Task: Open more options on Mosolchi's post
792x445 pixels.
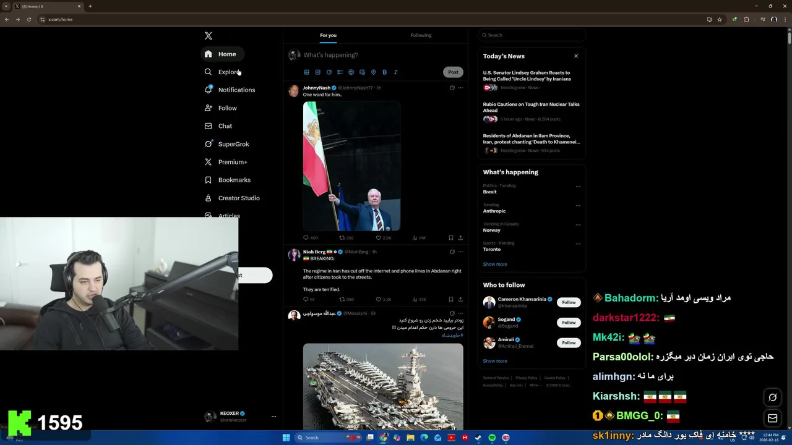Action: (x=460, y=313)
